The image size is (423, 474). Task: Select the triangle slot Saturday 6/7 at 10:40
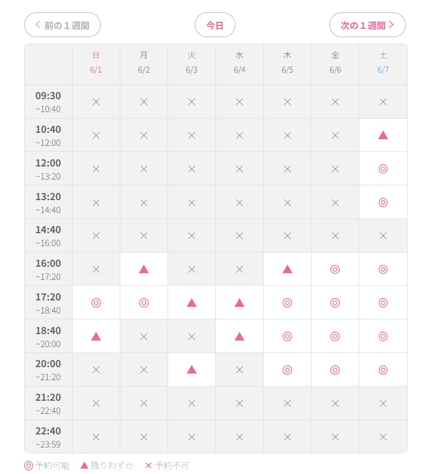point(383,135)
